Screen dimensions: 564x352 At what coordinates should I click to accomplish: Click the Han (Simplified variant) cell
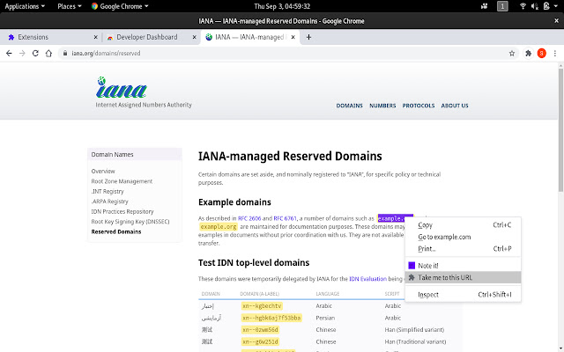[x=414, y=330]
